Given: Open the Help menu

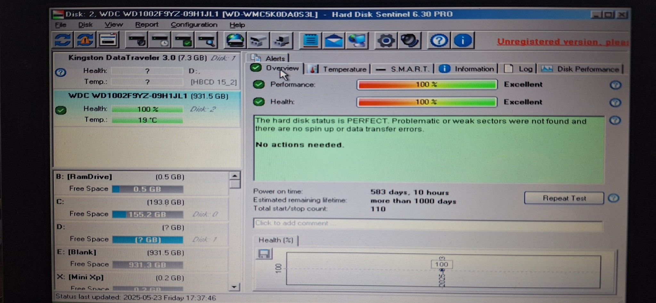Looking at the screenshot, I should point(237,25).
